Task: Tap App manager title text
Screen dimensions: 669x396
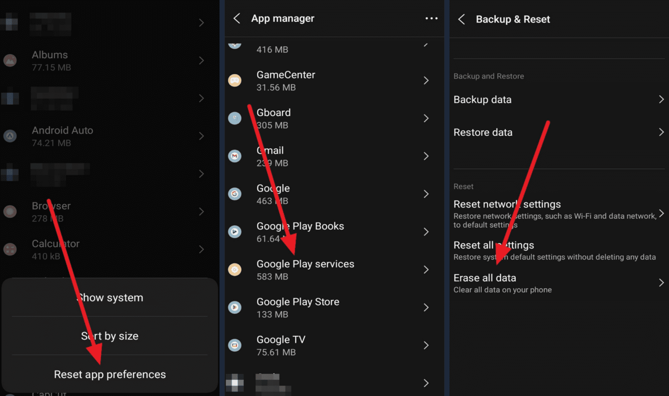Action: [x=283, y=18]
